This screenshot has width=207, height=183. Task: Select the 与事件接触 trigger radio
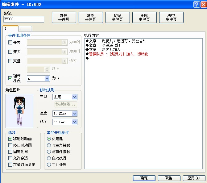49,152
